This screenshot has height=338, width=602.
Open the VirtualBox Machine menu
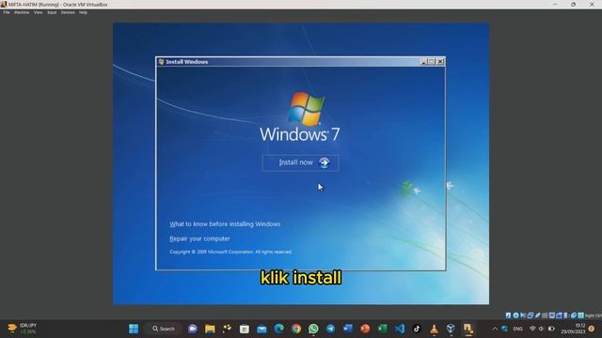[x=22, y=12]
